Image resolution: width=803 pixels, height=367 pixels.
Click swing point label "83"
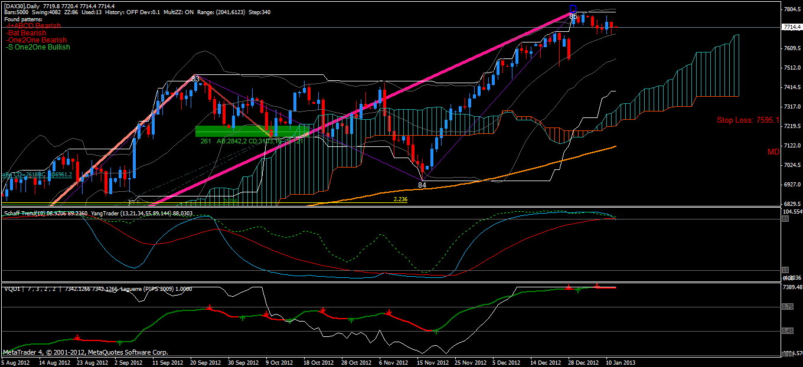tap(195, 78)
